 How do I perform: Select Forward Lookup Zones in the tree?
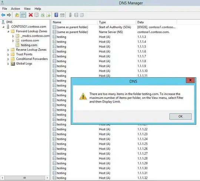(31, 31)
